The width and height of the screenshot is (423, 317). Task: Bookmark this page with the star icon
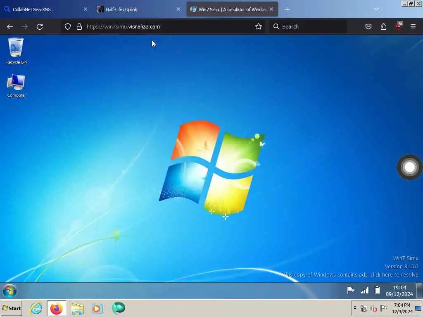[259, 26]
